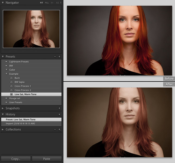Collapse the Example presets folder

tap(7, 74)
